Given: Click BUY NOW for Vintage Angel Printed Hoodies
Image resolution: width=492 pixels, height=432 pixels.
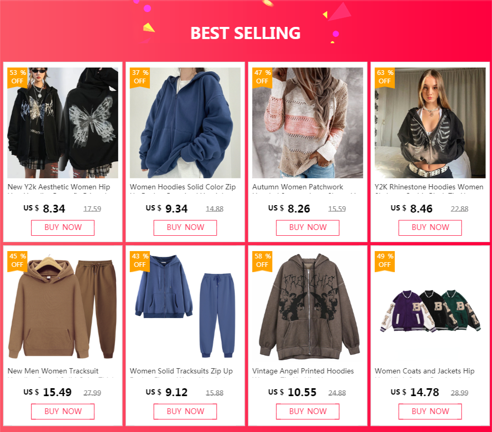Looking at the screenshot, I should pyautogui.click(x=307, y=411).
